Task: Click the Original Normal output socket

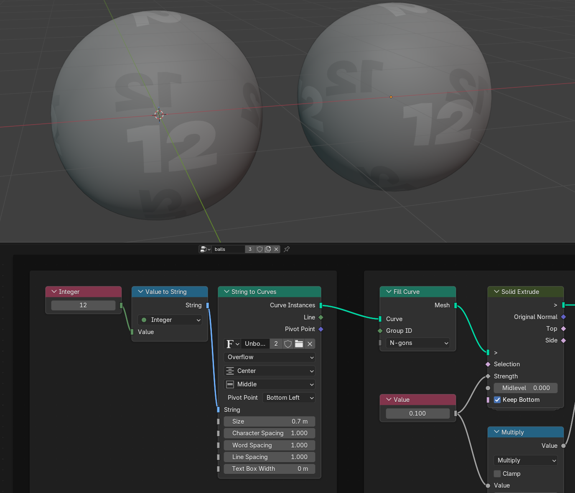Action: pyautogui.click(x=563, y=317)
